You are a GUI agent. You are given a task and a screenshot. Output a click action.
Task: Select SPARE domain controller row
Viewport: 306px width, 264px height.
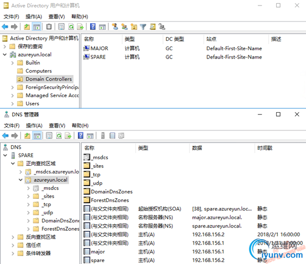click(173, 57)
